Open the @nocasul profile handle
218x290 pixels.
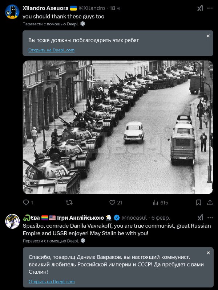(x=134, y=217)
